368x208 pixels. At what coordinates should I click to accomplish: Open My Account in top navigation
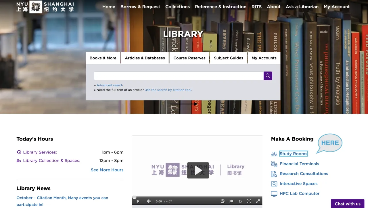coord(337,7)
